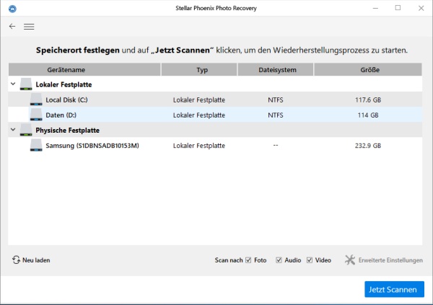This screenshot has width=433, height=305.
Task: Start the scan with Jetzt Scannen
Action: coord(394,289)
